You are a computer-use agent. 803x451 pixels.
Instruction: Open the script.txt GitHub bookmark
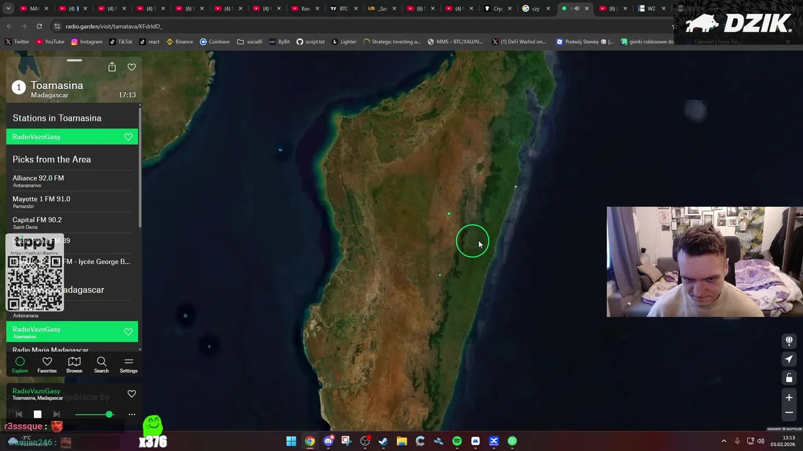tap(311, 42)
